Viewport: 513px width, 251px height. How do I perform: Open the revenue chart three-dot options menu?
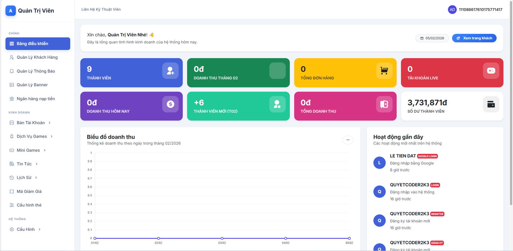[348, 140]
